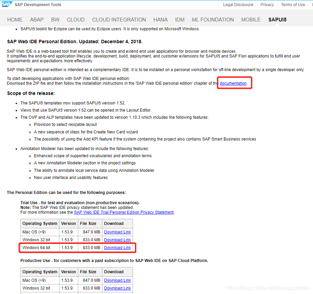This screenshot has height=294, width=313.
Task: Open the HANA tab
Action: (x=161, y=19)
